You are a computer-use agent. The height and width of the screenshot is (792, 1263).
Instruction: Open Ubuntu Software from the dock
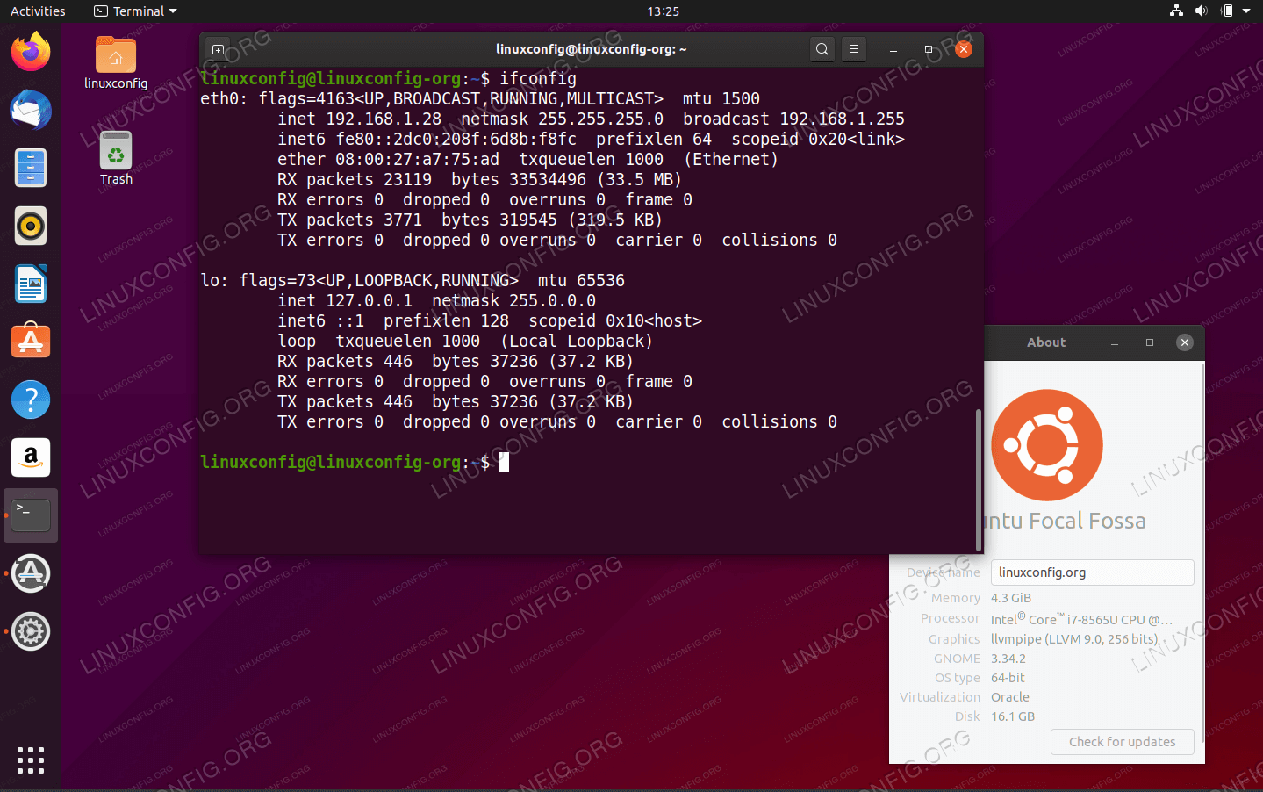click(x=30, y=341)
